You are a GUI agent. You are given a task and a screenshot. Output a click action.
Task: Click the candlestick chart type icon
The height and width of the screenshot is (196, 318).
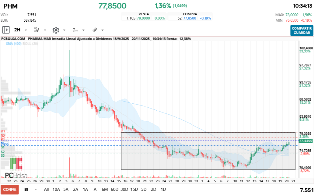click(x=36, y=30)
